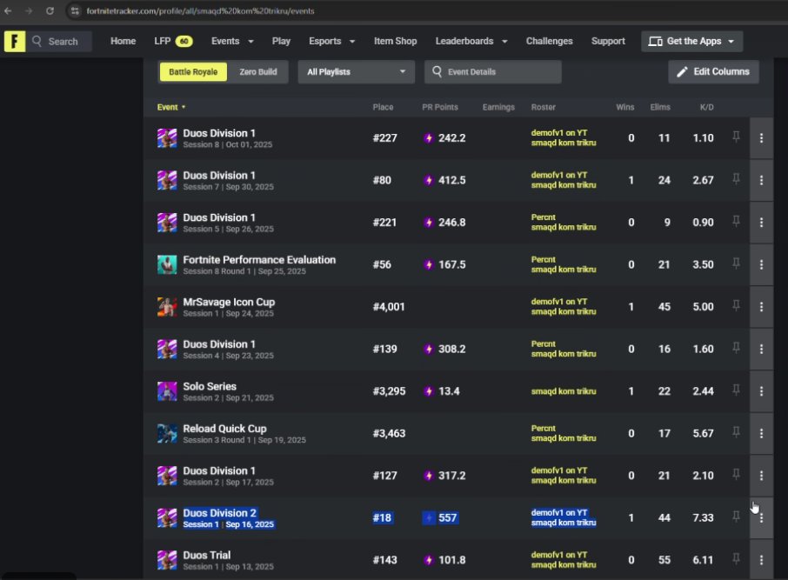This screenshot has width=788, height=580.
Task: Sort by the Event column header
Action: tap(171, 107)
